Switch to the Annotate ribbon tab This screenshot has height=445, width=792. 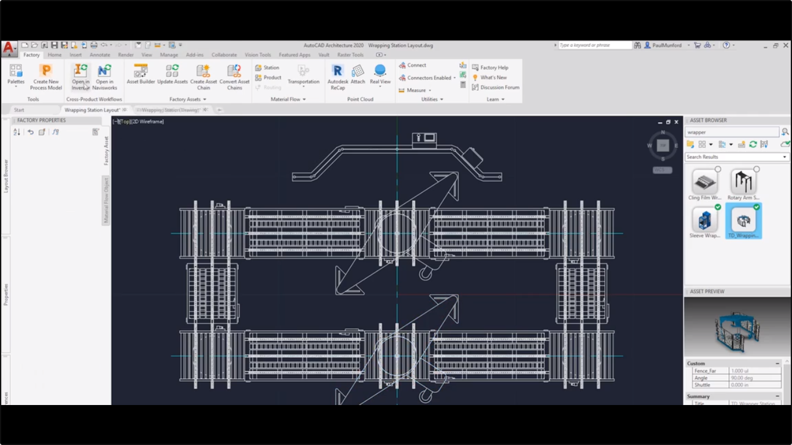(x=100, y=55)
